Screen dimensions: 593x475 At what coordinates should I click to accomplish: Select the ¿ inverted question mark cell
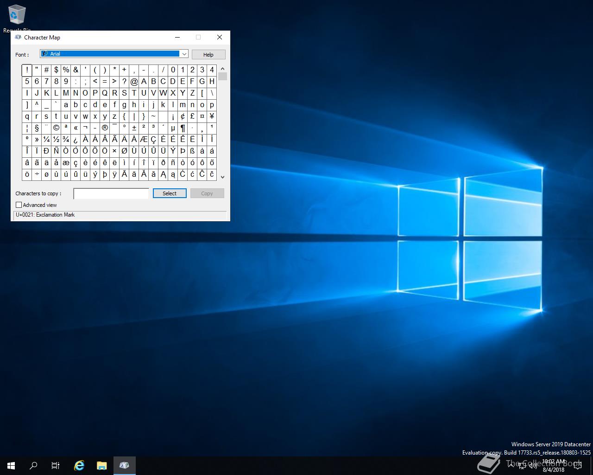pyautogui.click(x=76, y=140)
